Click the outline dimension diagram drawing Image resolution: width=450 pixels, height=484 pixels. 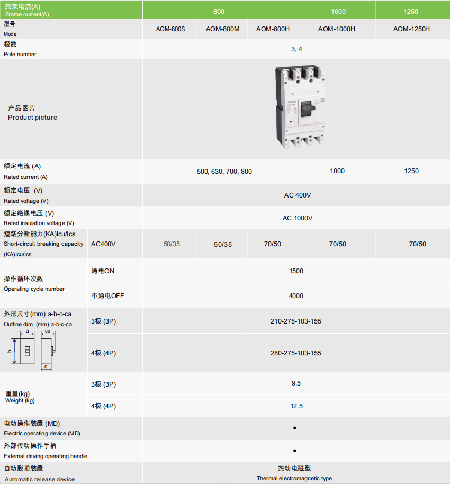(33, 349)
